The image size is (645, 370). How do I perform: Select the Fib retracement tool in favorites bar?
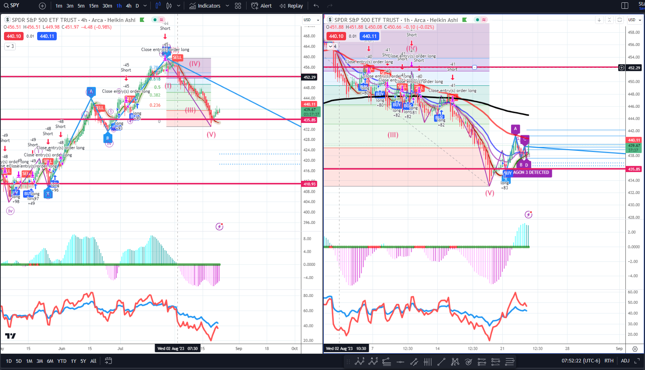(x=386, y=362)
